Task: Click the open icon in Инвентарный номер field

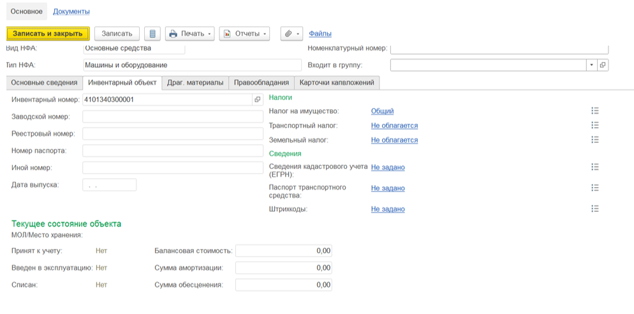Action: click(x=257, y=100)
